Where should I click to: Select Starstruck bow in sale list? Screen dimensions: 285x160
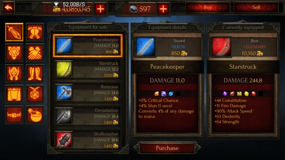click(88, 69)
